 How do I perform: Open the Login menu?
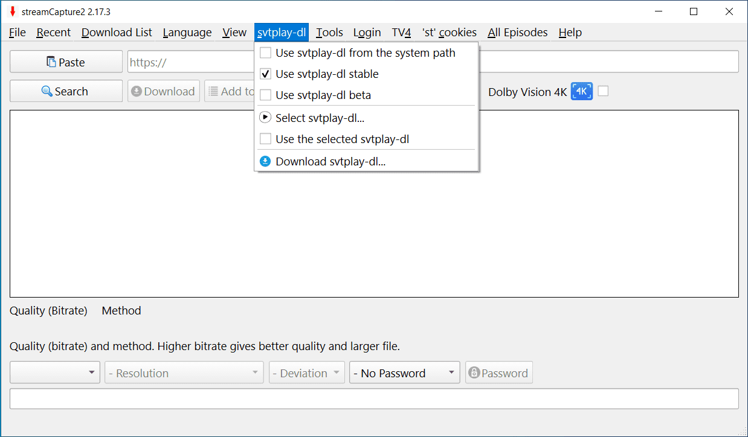(367, 33)
